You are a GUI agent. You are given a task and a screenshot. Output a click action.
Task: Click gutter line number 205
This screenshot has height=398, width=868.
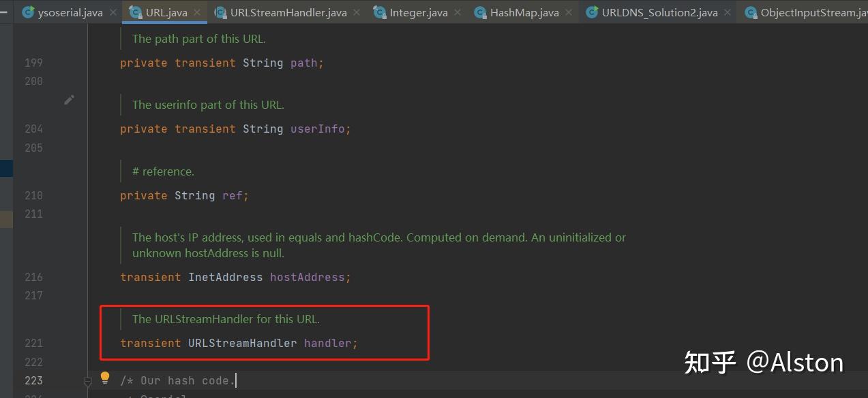click(x=33, y=148)
